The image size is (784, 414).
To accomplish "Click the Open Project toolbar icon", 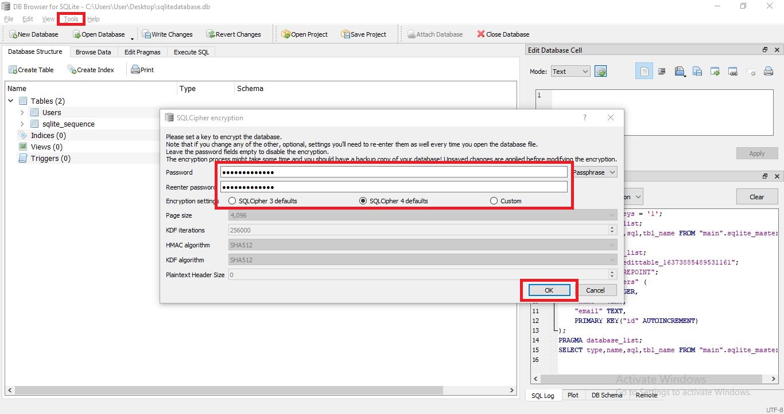I will click(286, 34).
